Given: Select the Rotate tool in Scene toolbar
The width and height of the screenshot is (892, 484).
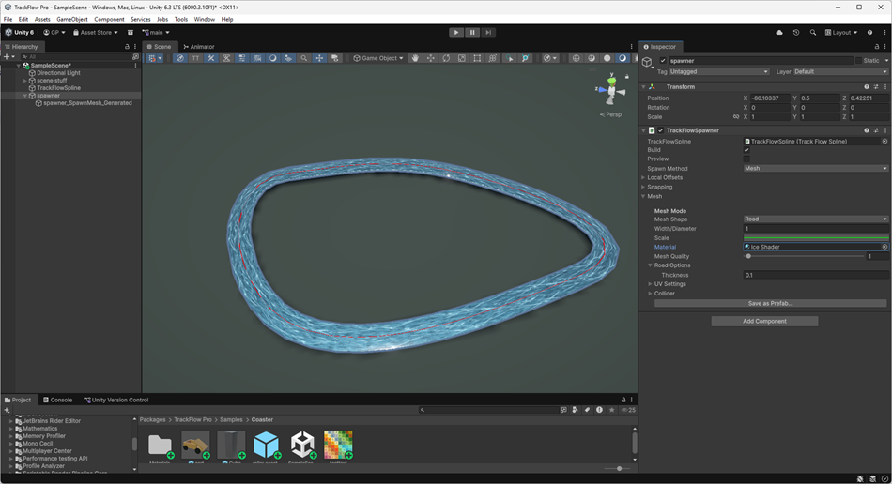Looking at the screenshot, I should [446, 58].
